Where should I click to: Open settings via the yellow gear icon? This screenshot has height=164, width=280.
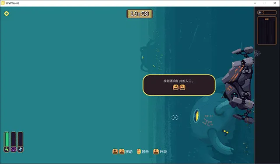click(x=7, y=14)
